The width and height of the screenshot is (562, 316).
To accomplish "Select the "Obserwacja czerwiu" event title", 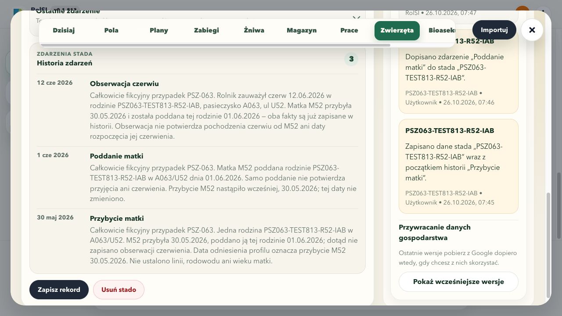I will [x=124, y=84].
